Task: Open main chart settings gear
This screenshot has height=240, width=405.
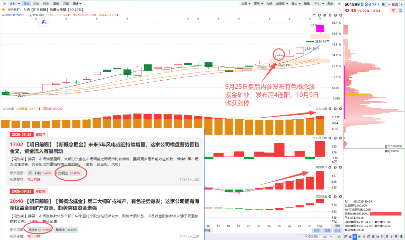Action: [330, 15]
